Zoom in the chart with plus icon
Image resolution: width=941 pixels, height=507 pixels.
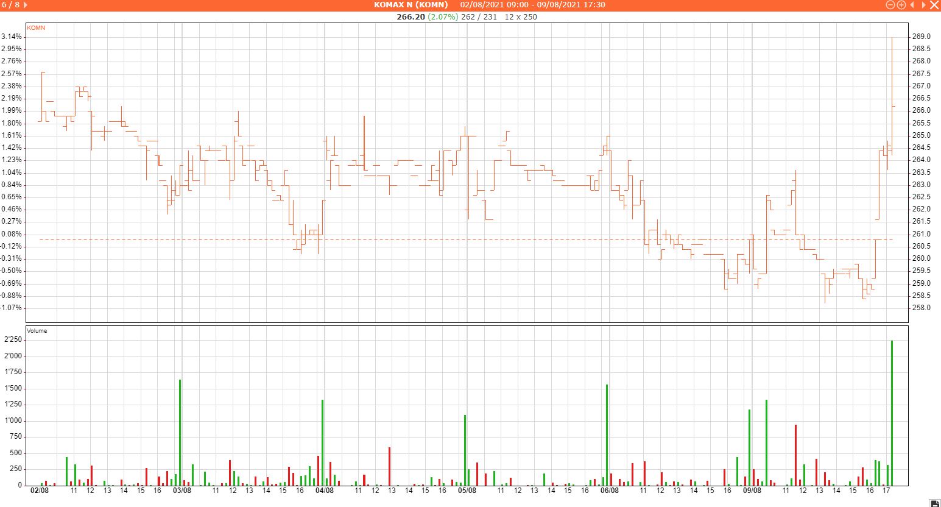click(901, 5)
